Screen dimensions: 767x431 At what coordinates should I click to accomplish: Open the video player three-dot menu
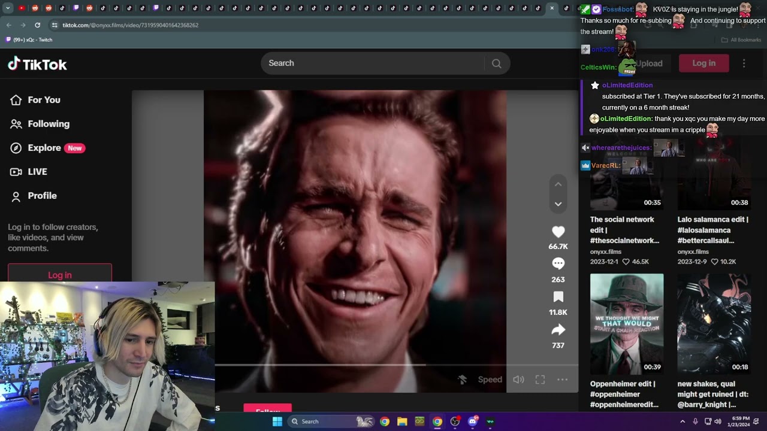click(562, 380)
